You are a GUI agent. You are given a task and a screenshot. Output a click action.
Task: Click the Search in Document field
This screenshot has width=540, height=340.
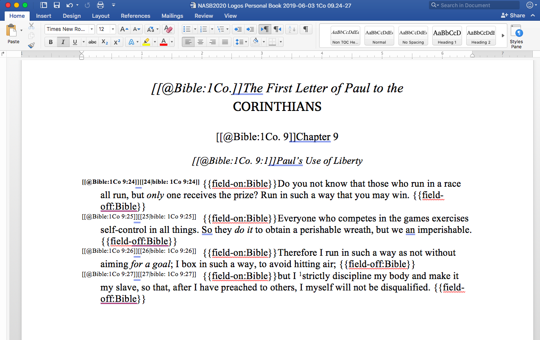(x=474, y=5)
